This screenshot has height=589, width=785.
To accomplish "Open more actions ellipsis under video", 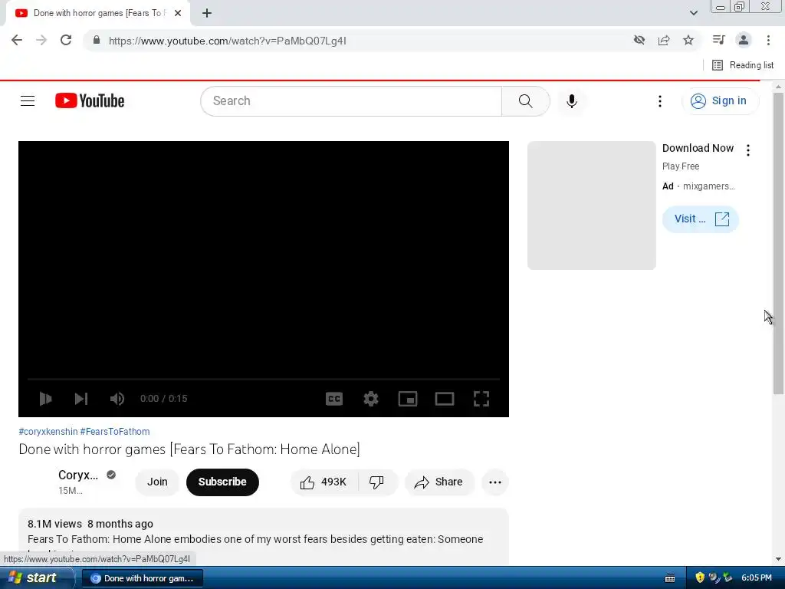I will click(495, 482).
